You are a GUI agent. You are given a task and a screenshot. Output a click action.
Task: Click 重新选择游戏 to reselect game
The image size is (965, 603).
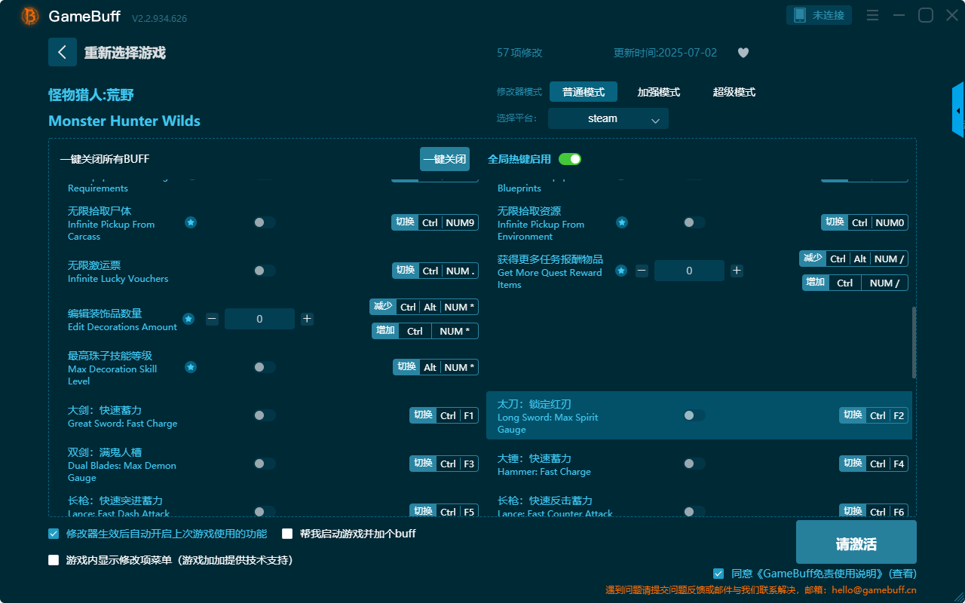125,53
